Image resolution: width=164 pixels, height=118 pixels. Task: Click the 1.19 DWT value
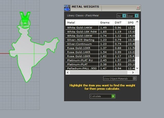118,32
